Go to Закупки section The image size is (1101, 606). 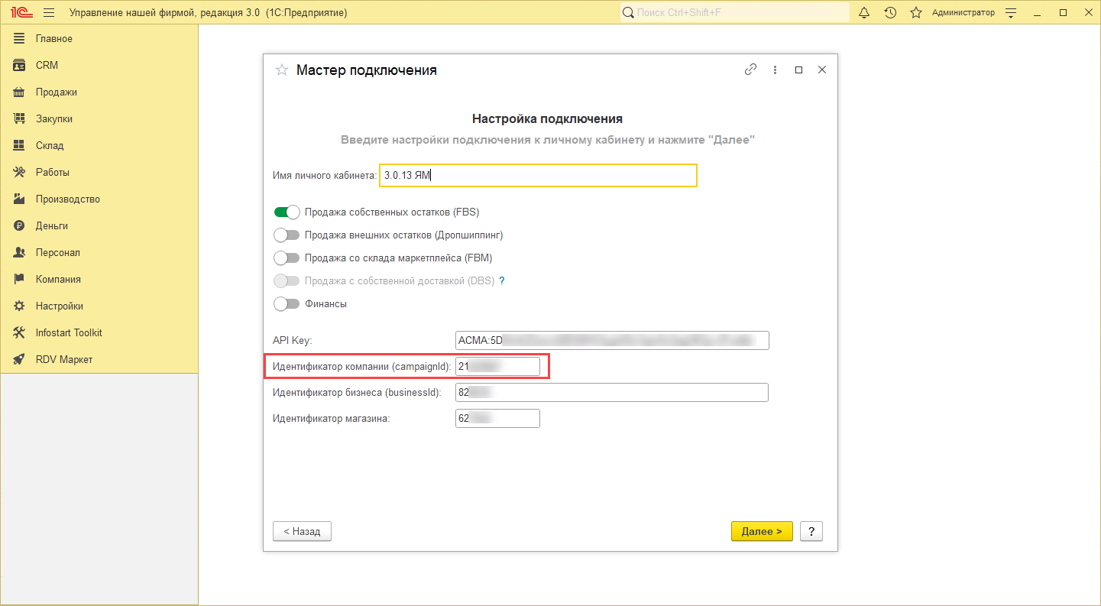[x=99, y=118]
